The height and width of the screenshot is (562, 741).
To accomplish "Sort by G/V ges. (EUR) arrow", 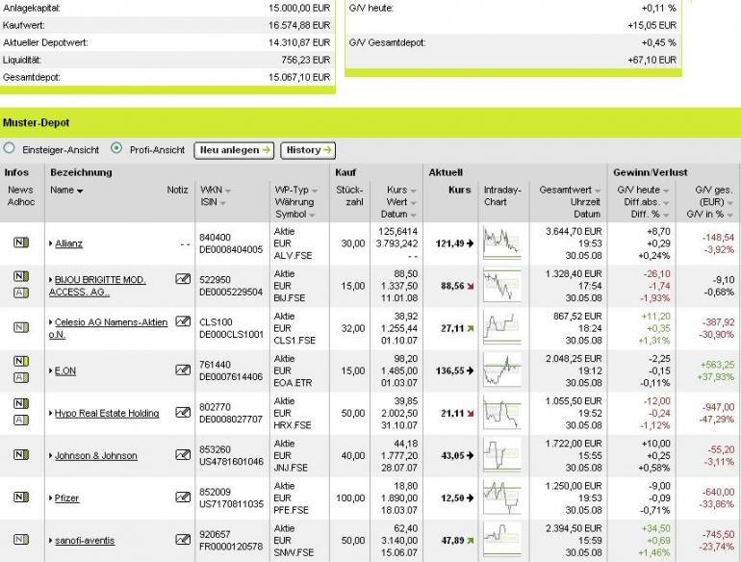I will pyautogui.click(x=730, y=203).
